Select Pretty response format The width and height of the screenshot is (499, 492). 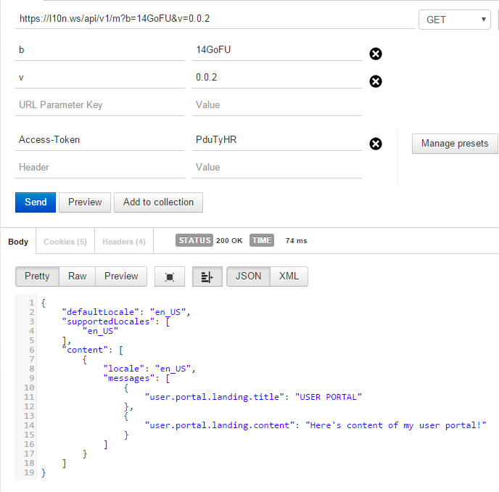[37, 276]
